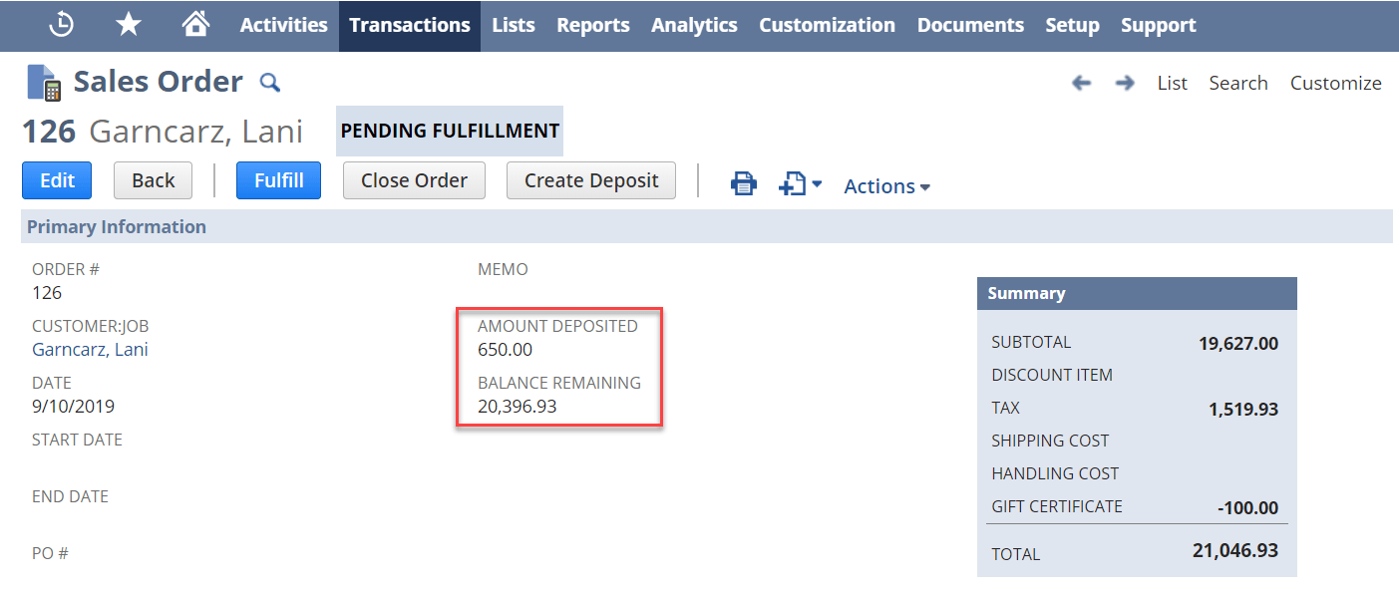Click the title 126 Garncarz, Lani
The width and height of the screenshot is (1399, 594).
pos(163,132)
